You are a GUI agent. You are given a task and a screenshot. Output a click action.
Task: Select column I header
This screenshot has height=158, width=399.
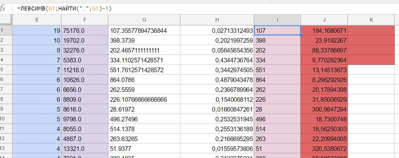[277, 20]
